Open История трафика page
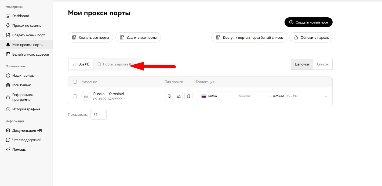 tap(26, 109)
